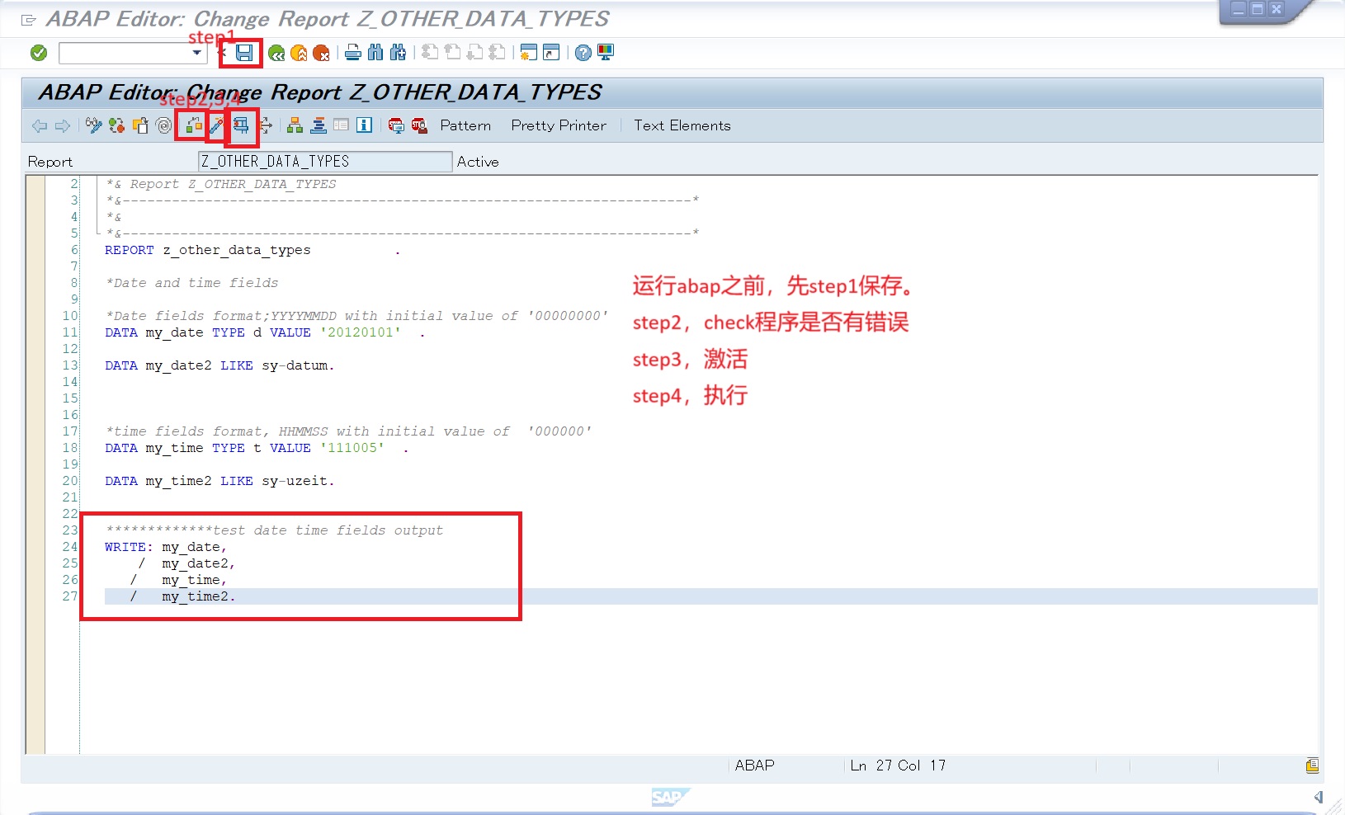Click the status bar expand arrow at bottom-right
The image size is (1345, 815).
(x=1319, y=797)
